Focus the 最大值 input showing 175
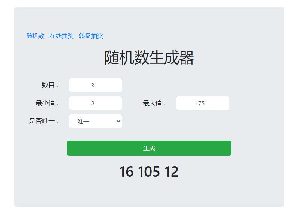Image resolution: width=305 pixels, height=212 pixels. [x=203, y=103]
